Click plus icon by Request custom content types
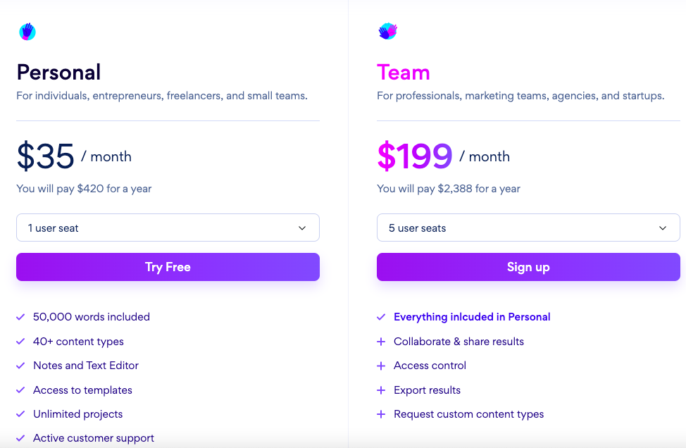 [381, 414]
